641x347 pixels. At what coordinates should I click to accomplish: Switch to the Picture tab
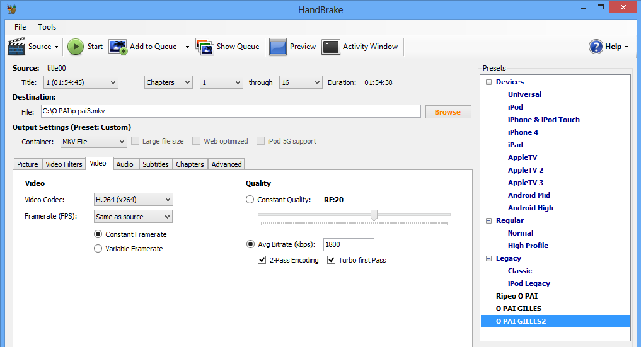27,164
